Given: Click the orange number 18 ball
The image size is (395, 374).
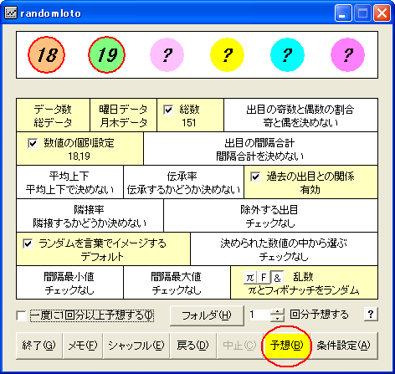Looking at the screenshot, I should 46,54.
